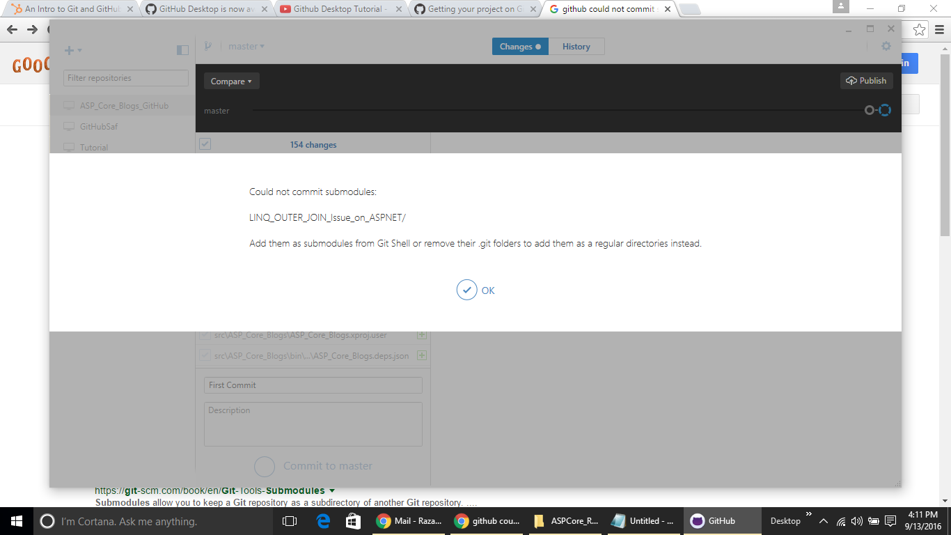This screenshot has height=535, width=951.
Task: Click the green plus on ASP_Core_Blogs.deps.json row
Action: tap(421, 355)
